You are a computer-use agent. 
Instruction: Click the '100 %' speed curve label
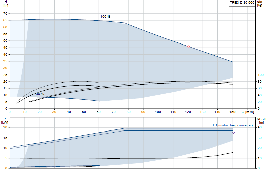(x=105, y=16)
